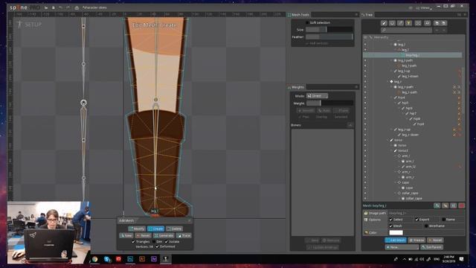Click the white Color swatch in properties
The height and width of the screenshot is (268, 476).
pyautogui.click(x=396, y=233)
